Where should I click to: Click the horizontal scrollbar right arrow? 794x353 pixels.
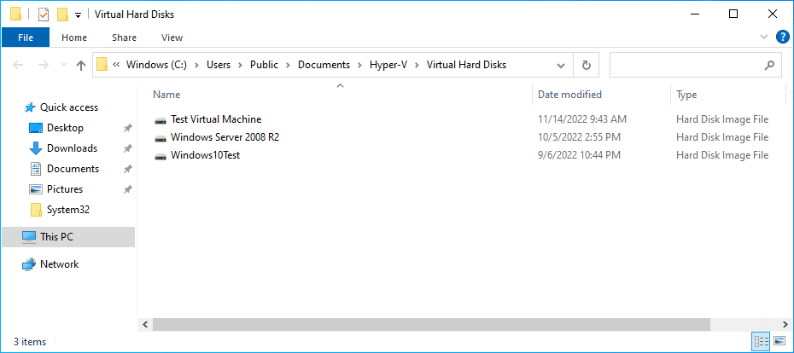(x=785, y=324)
